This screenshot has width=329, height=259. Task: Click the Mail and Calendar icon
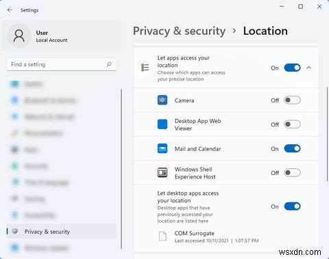click(x=162, y=148)
